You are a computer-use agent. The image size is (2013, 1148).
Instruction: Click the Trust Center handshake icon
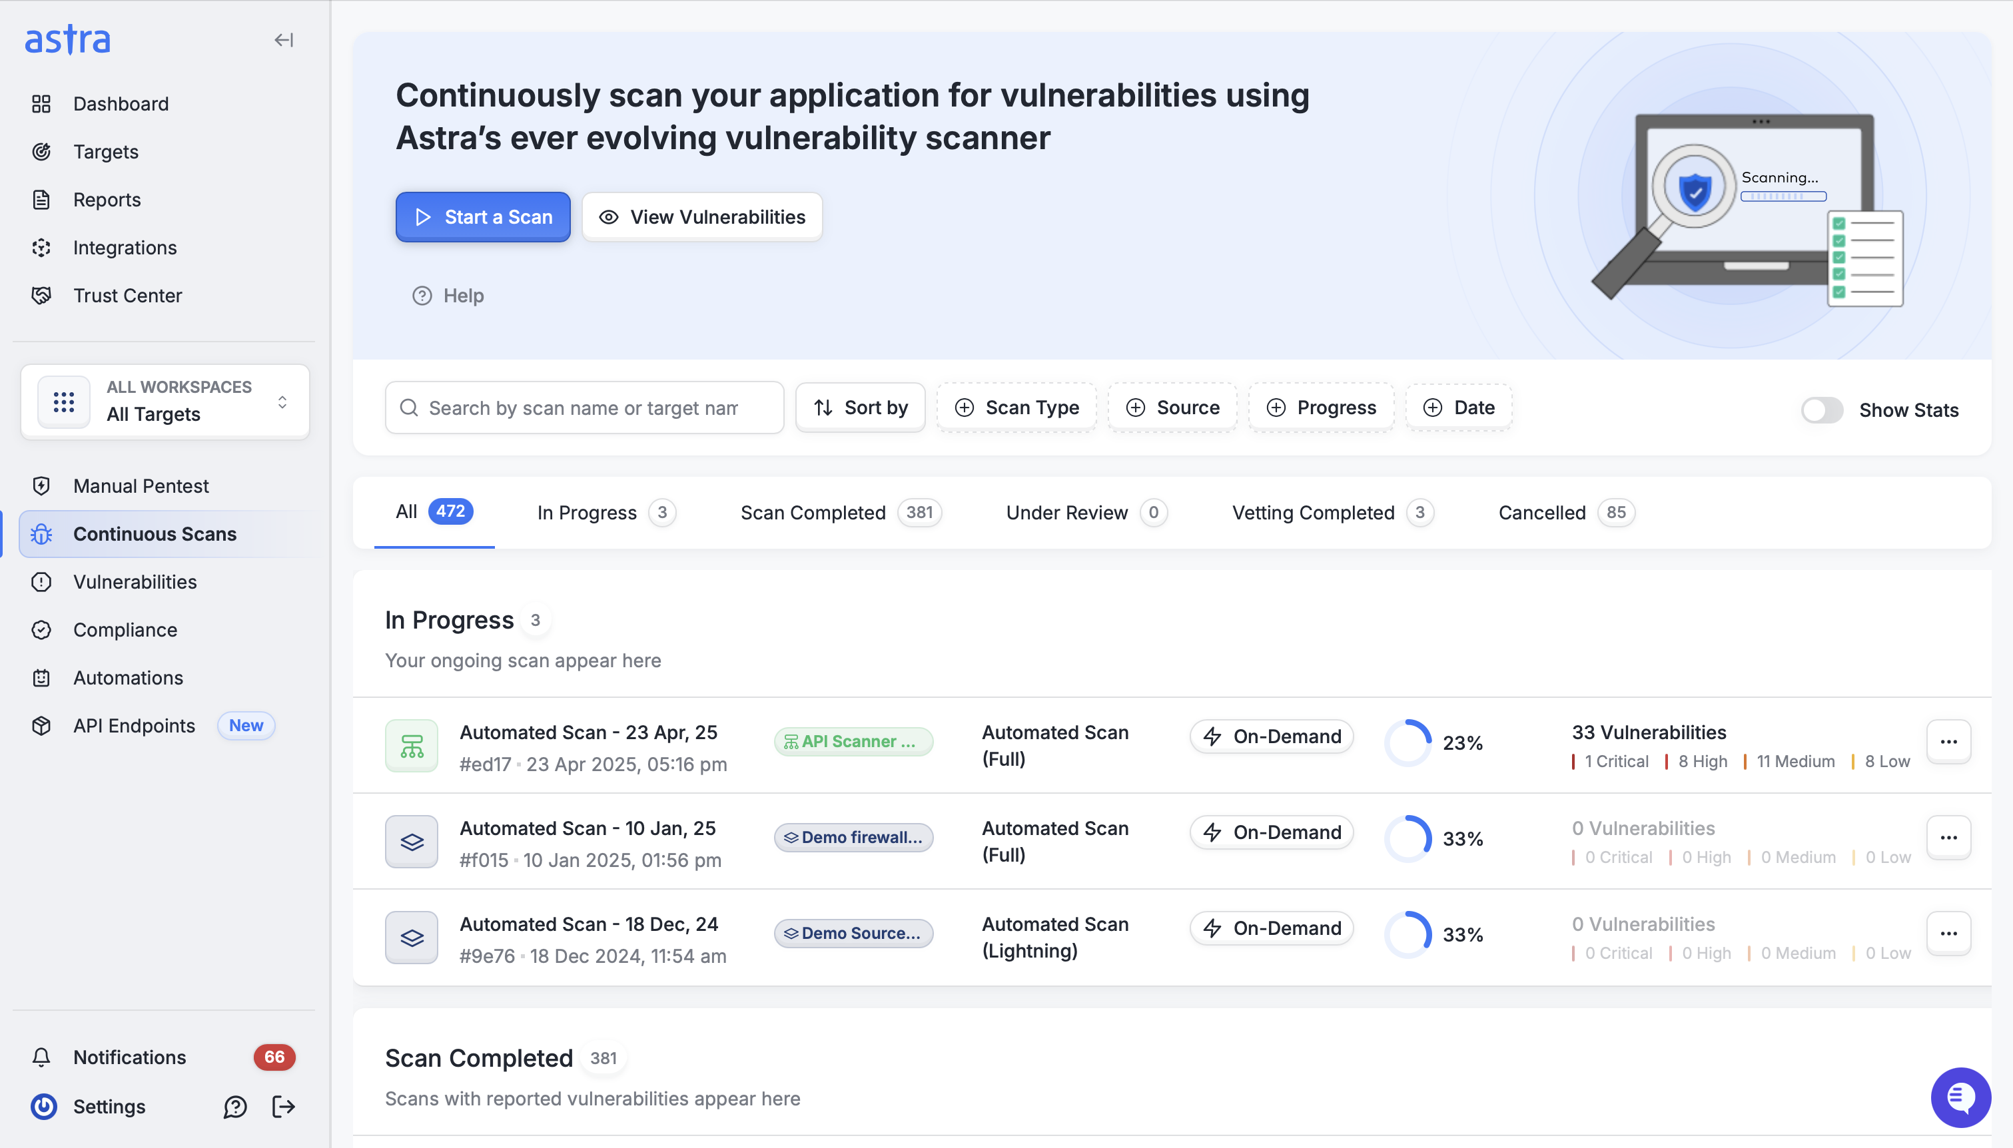coord(41,296)
